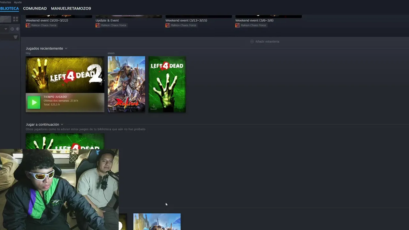
Task: Open the Update & Event news item
Action: [107, 20]
